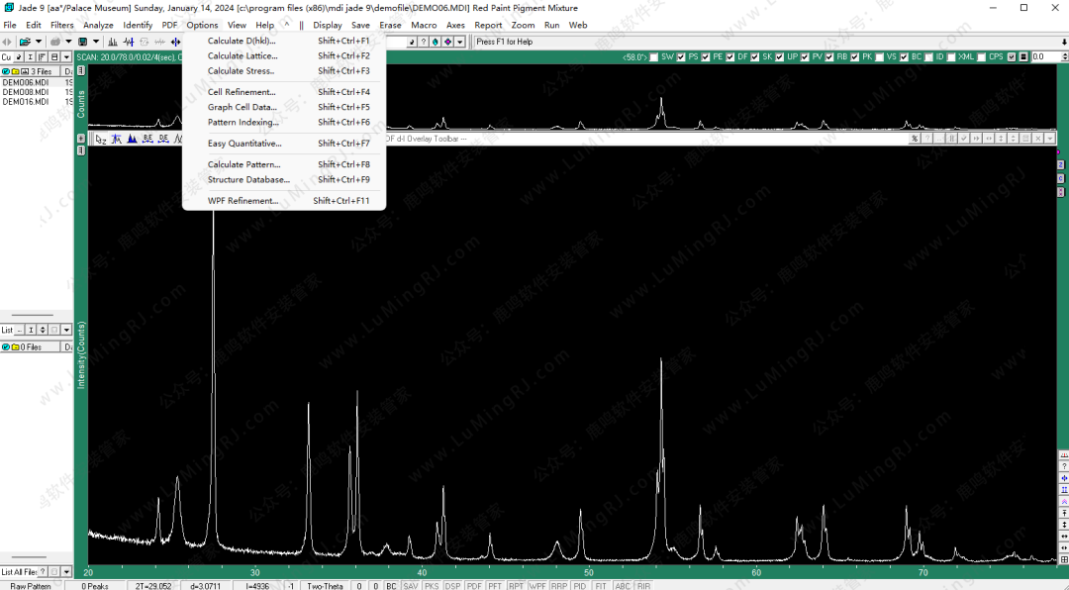Open dropdown arrow beside the open folder icon
This screenshot has width=1069, height=590.
[x=38, y=42]
